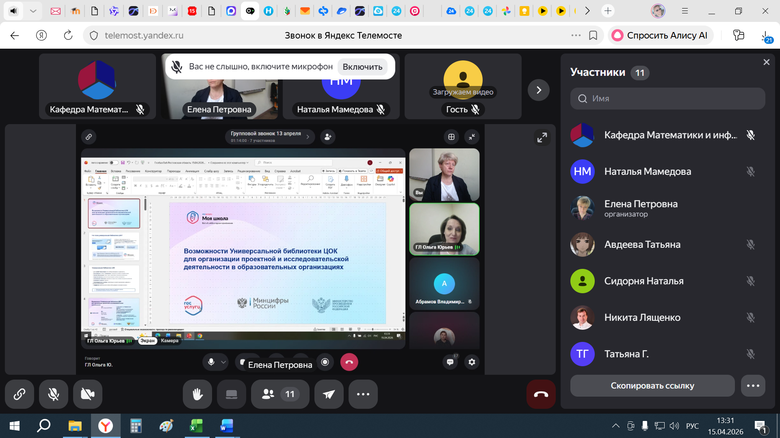Click the record button in the shared call controls
This screenshot has width=780, height=438.
tap(325, 362)
